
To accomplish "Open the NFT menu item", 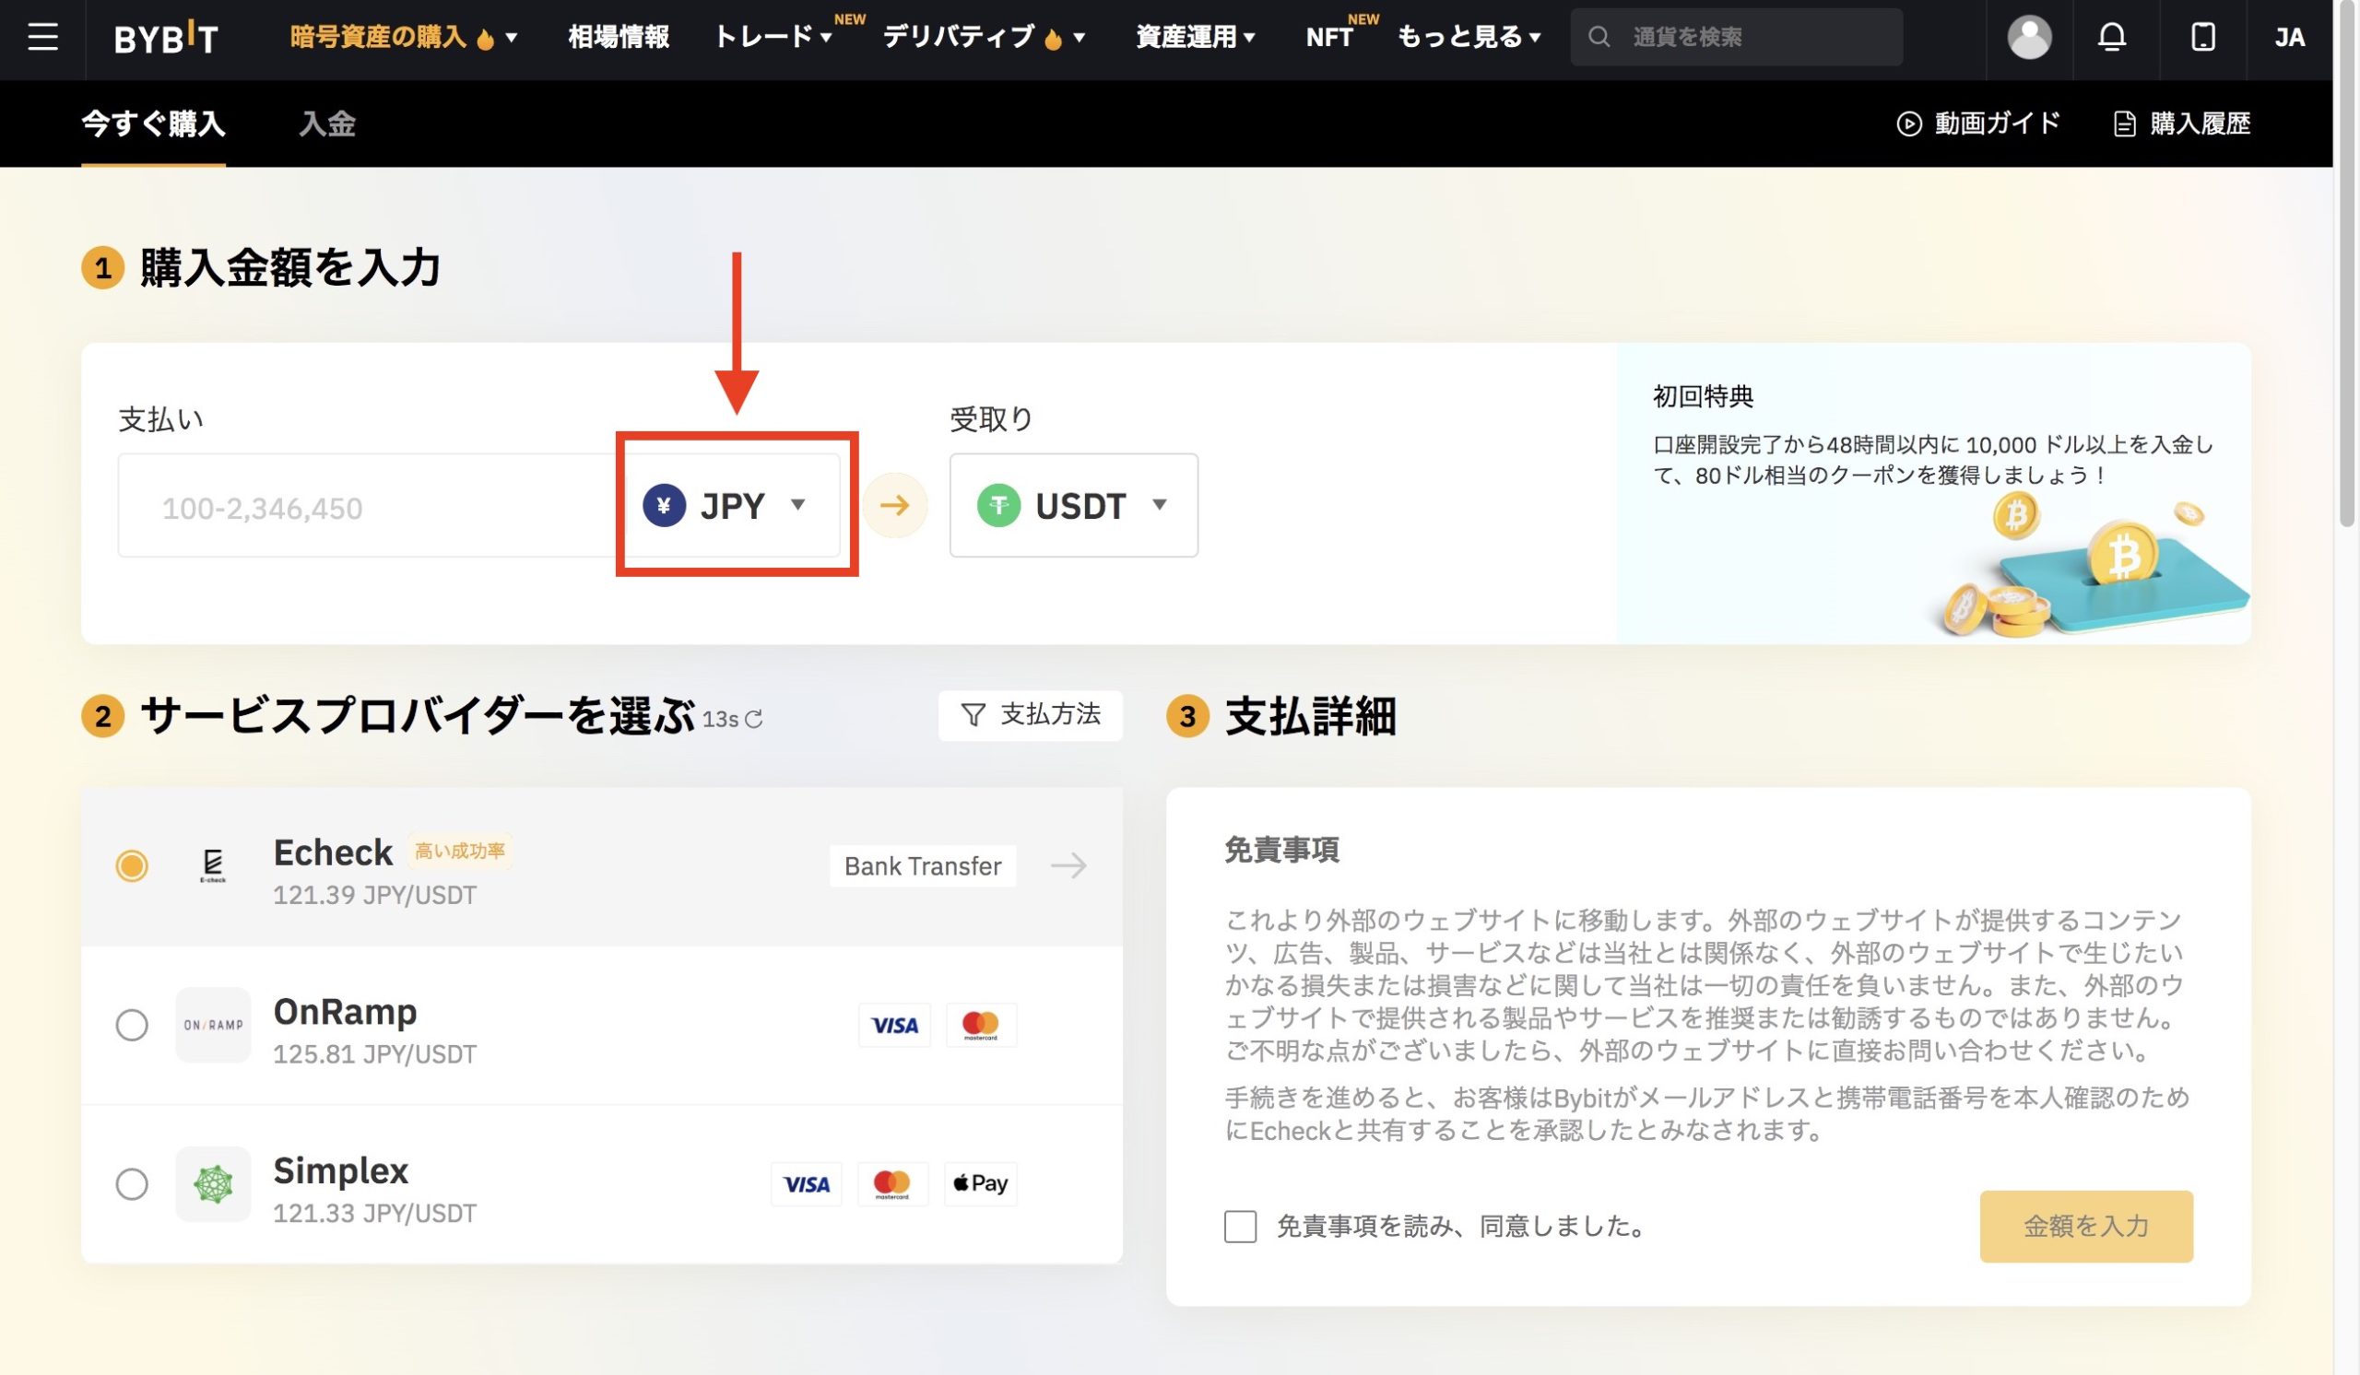I will [x=1330, y=38].
